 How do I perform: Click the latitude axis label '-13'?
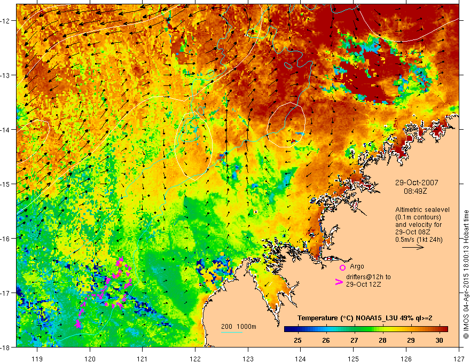(5, 75)
